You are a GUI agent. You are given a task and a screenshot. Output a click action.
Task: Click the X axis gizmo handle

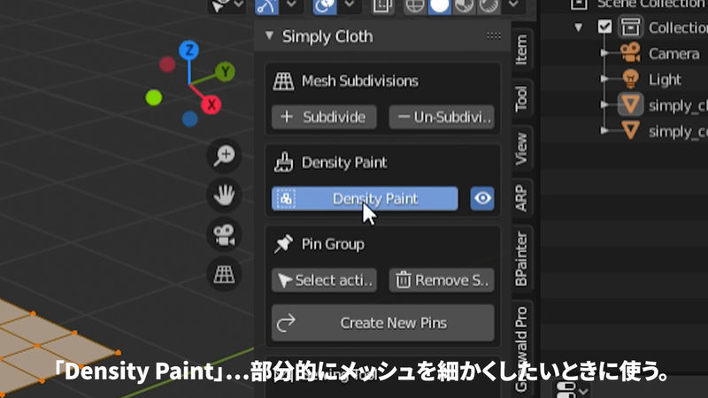pos(211,104)
